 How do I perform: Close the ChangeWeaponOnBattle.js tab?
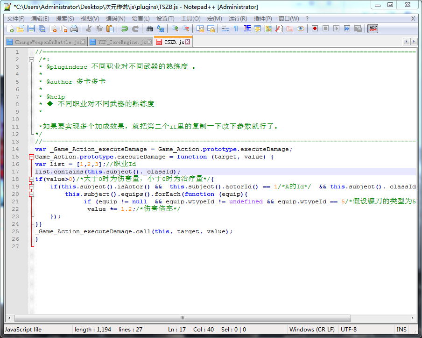tap(83, 42)
